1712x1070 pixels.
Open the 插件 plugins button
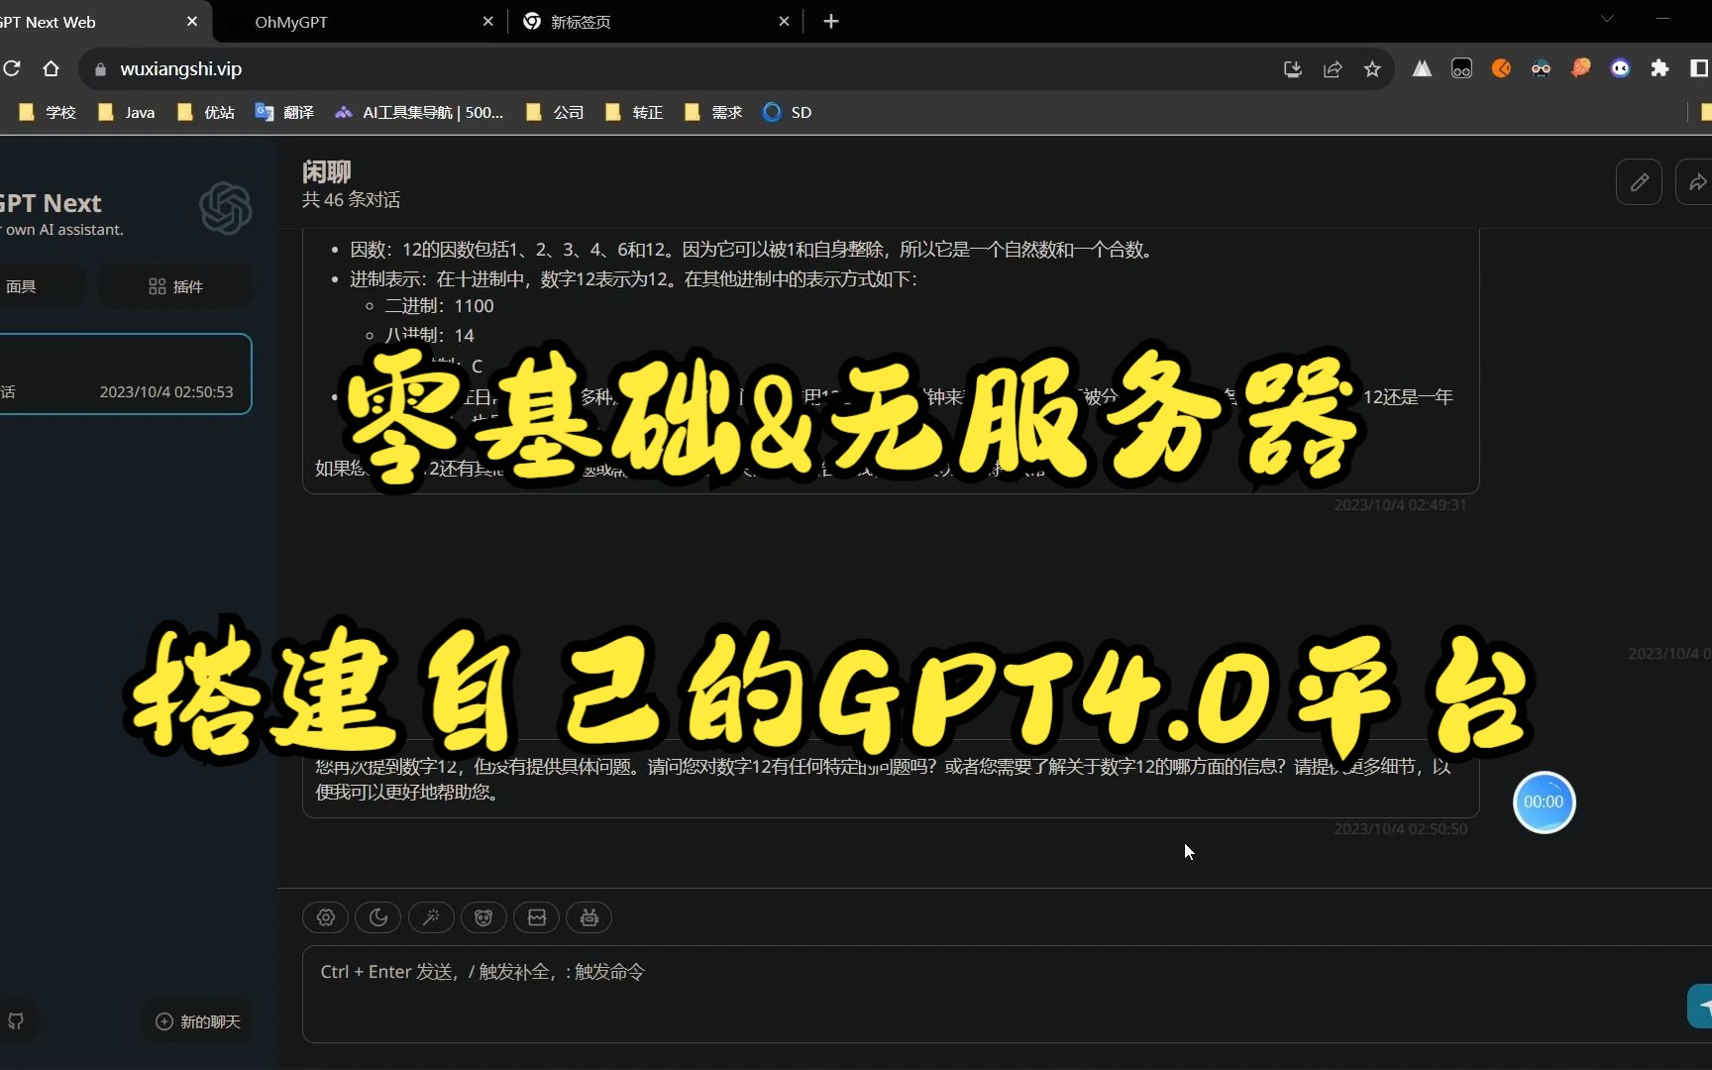coord(175,286)
